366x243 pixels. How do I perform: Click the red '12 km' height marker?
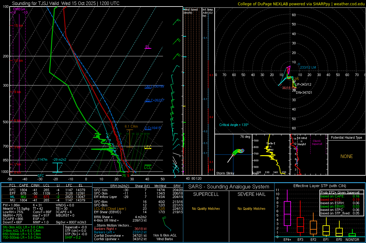coord(18,61)
